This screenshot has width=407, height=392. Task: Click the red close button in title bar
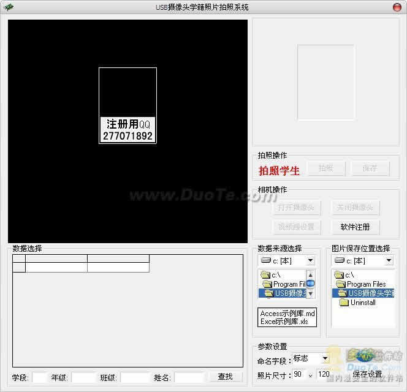point(397,7)
